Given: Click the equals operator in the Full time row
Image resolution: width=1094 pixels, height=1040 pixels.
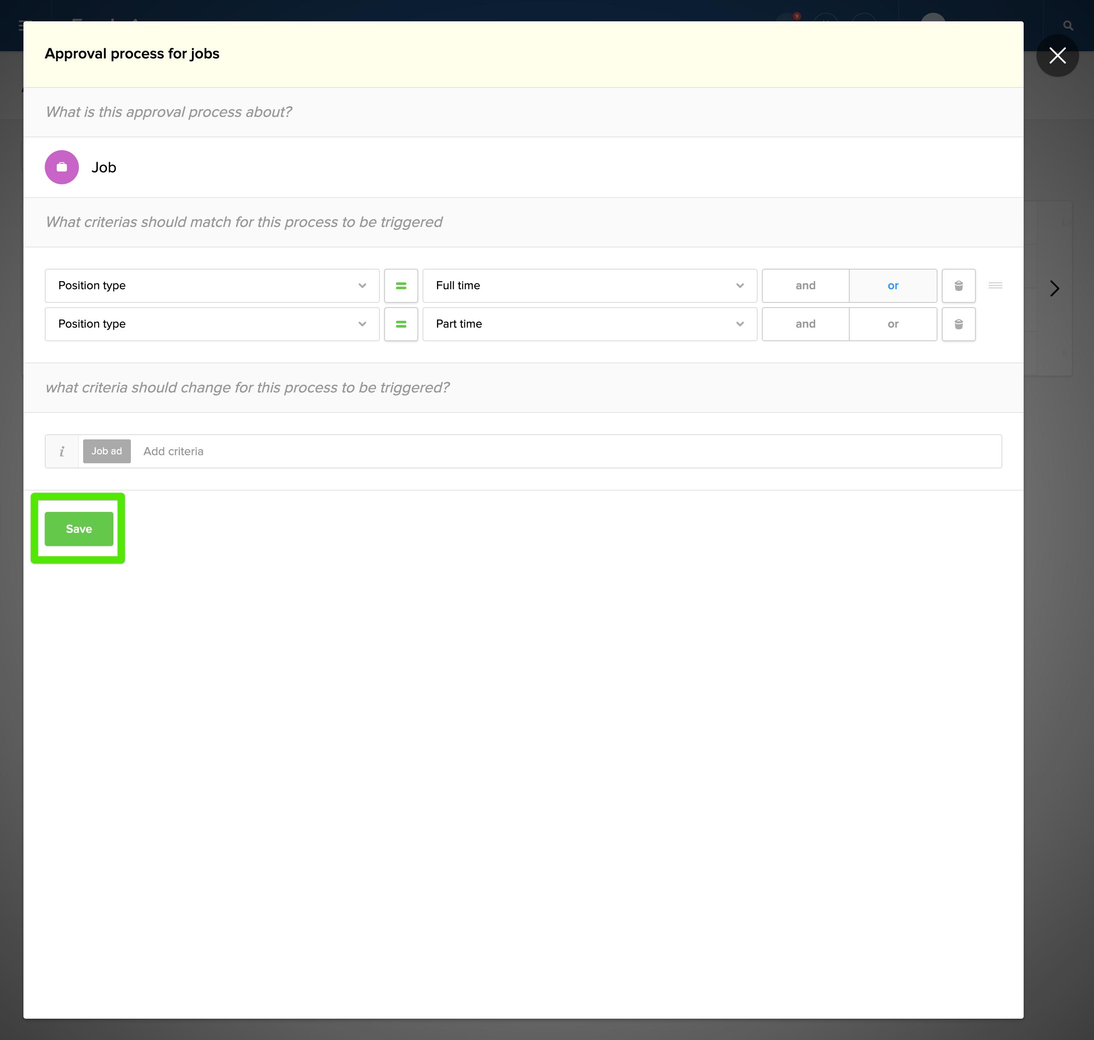Looking at the screenshot, I should pyautogui.click(x=400, y=285).
